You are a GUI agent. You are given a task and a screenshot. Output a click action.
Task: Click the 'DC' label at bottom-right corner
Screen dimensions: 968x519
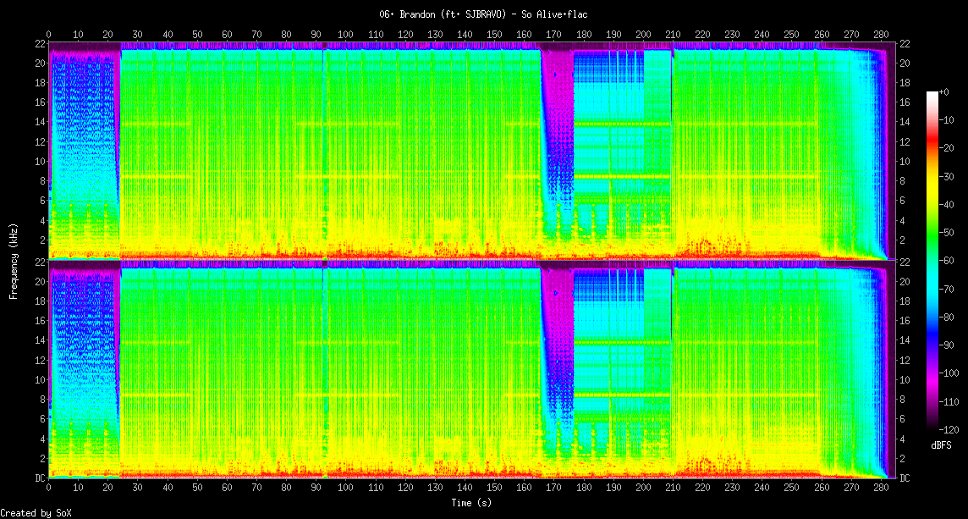click(x=905, y=478)
